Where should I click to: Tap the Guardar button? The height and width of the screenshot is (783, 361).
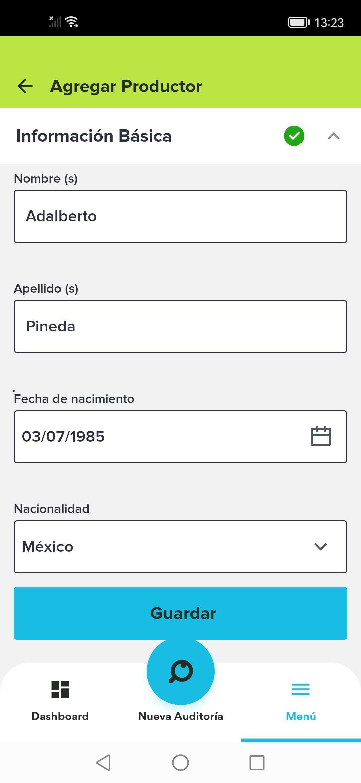(180, 613)
